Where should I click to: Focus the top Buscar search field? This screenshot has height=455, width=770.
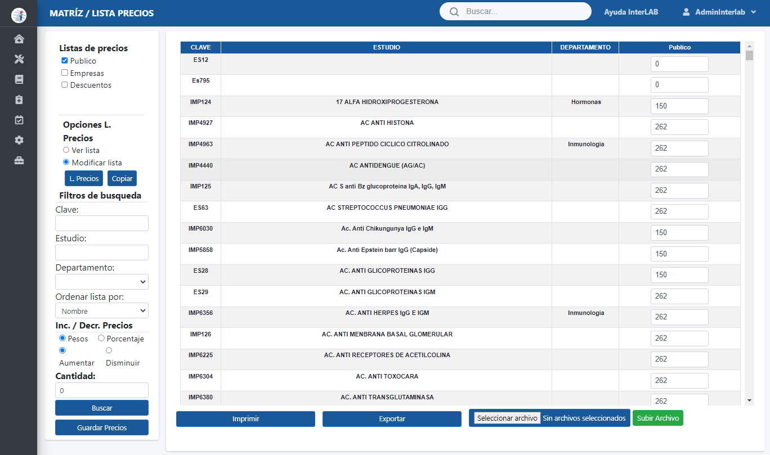click(x=516, y=11)
